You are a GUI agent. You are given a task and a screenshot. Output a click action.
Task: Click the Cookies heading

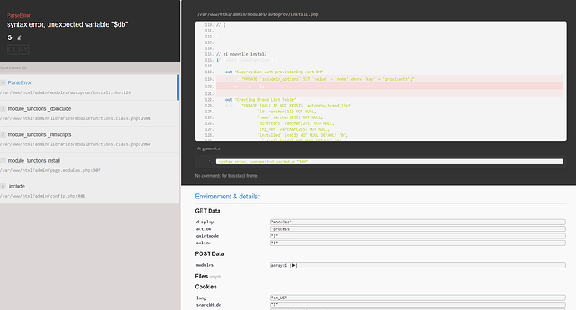tap(205, 287)
